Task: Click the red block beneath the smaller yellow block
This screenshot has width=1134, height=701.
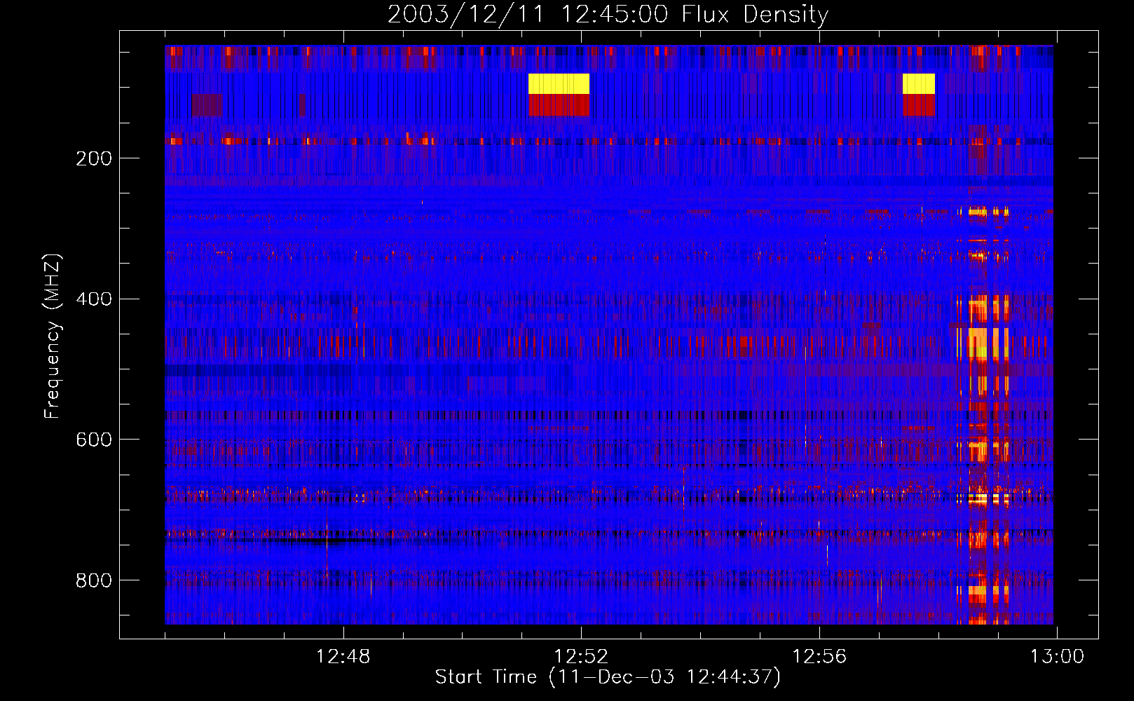Action: point(919,105)
